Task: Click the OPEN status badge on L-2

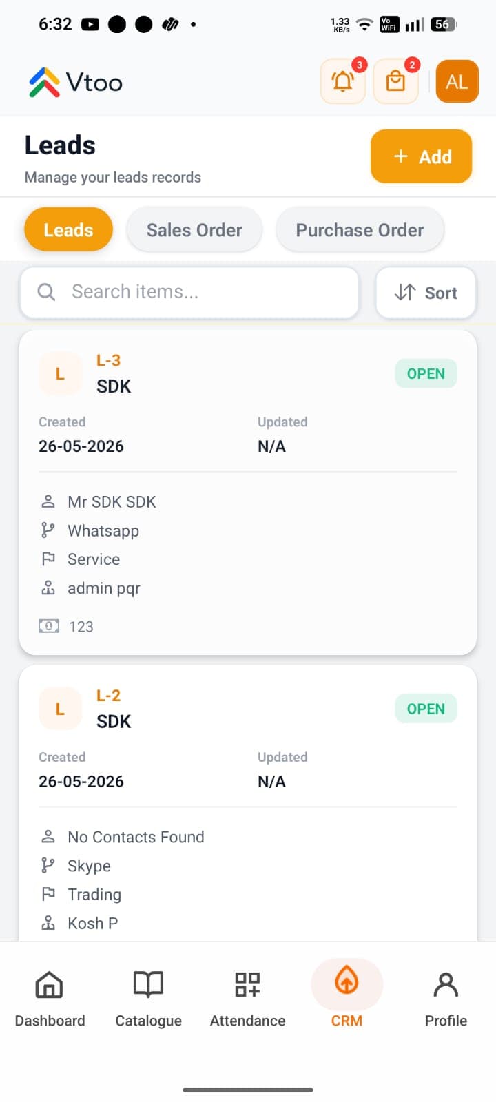Action: click(426, 709)
